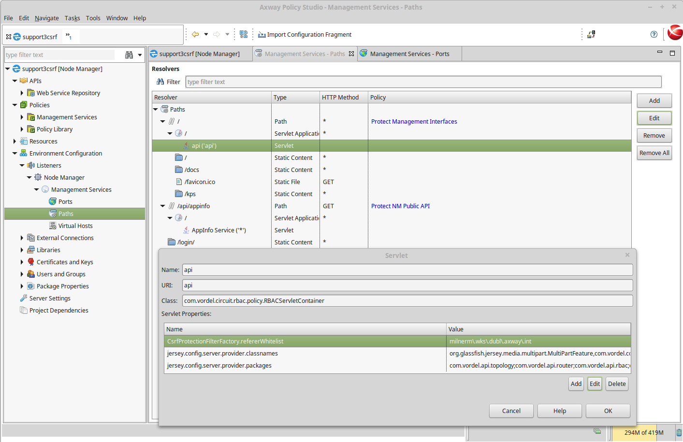Close the Management Services - Paths tab
Screen dimensions: 683x442
[351, 54]
